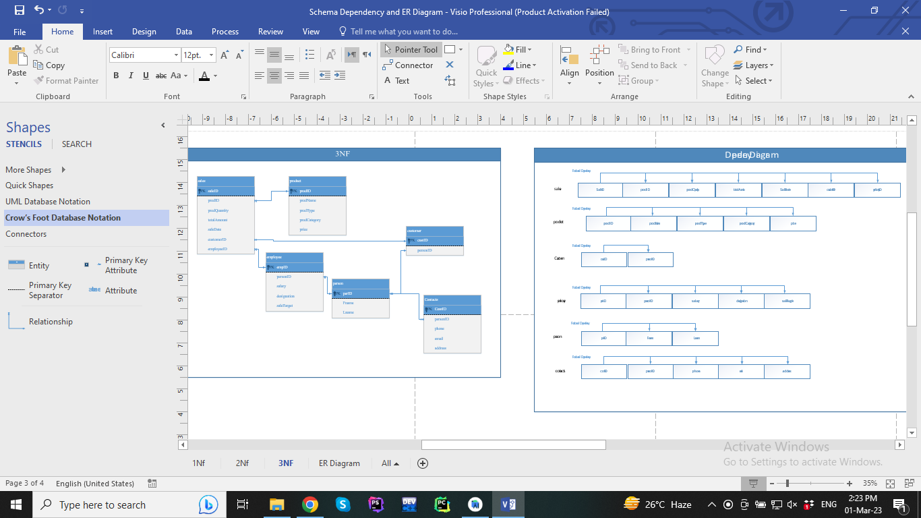Click the Increase Font Size icon
Screen dimensions: 921x518
pos(225,55)
